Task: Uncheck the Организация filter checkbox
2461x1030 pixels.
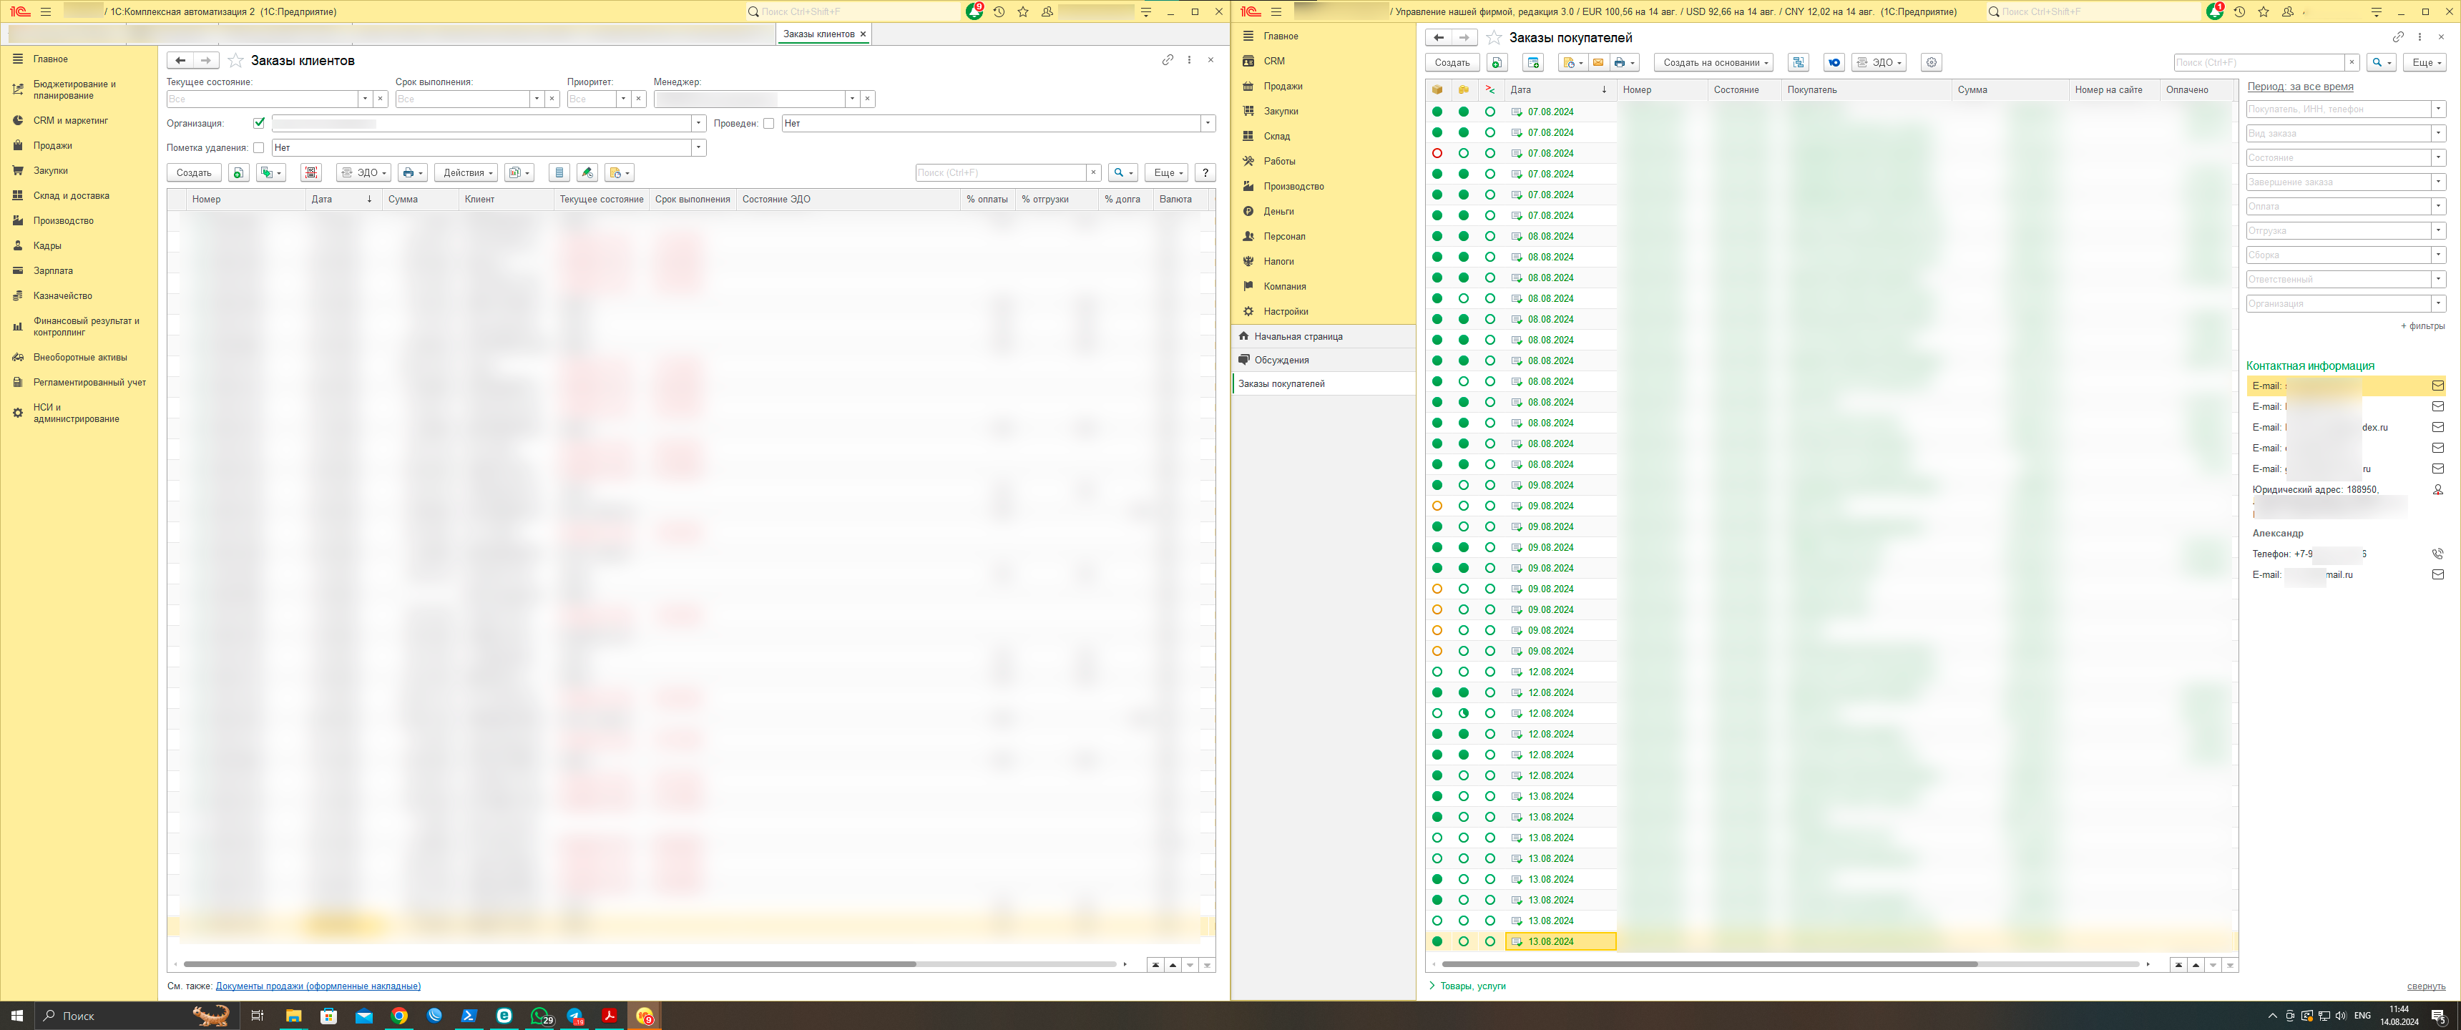Action: tap(259, 123)
